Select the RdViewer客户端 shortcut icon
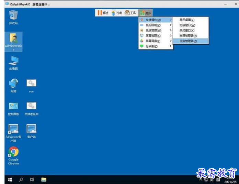Viewport: 239px width, 184px height. tap(13, 133)
